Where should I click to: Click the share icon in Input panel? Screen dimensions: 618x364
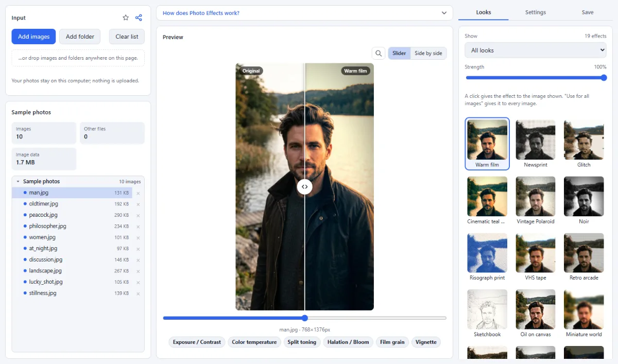(x=139, y=18)
